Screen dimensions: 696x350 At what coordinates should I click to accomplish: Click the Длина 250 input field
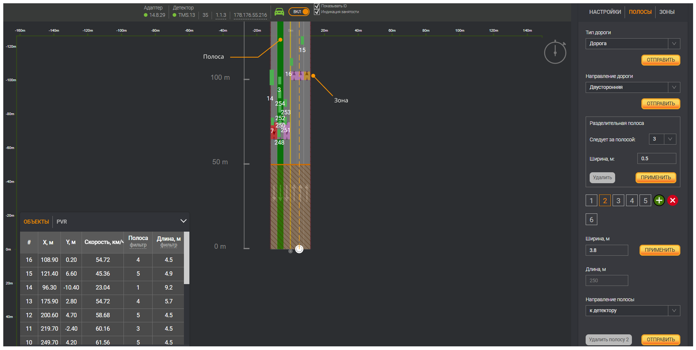tap(607, 280)
